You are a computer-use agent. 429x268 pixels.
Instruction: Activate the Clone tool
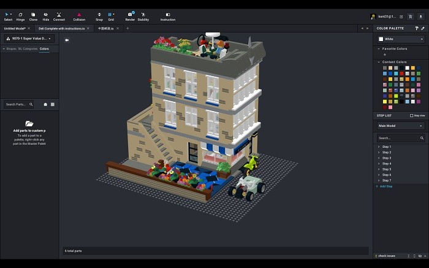click(33, 16)
